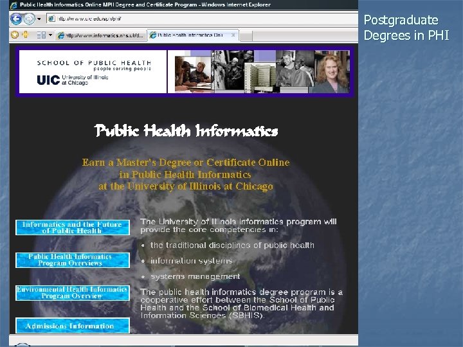Click the browser Back arrow button

16,19
